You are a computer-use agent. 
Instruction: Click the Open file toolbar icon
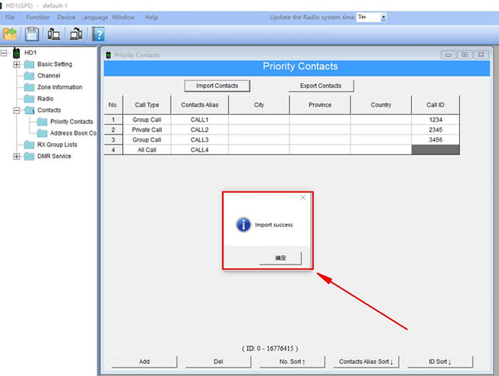point(10,33)
